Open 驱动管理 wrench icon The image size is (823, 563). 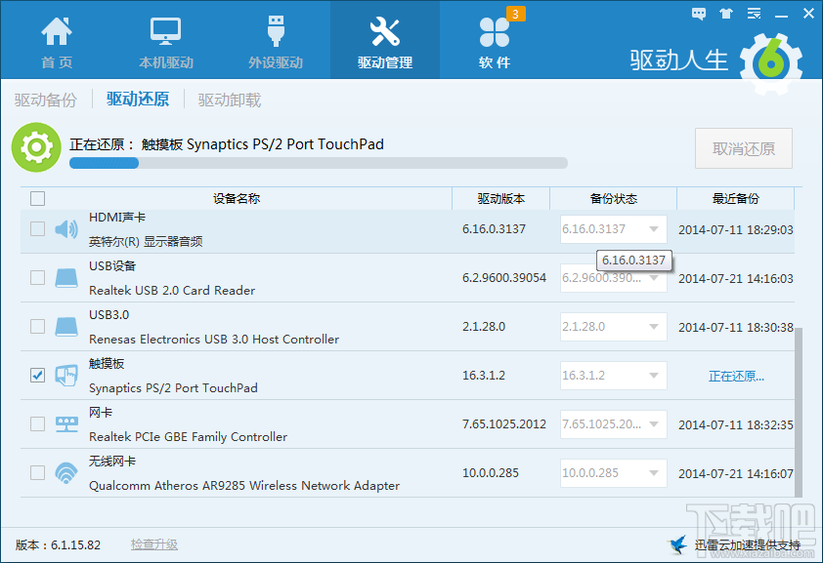click(x=385, y=31)
